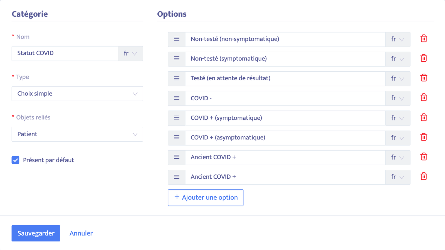445x250 pixels.
Task: Click trash icon for Testé (en attente de résultat)
Action: [424, 78]
